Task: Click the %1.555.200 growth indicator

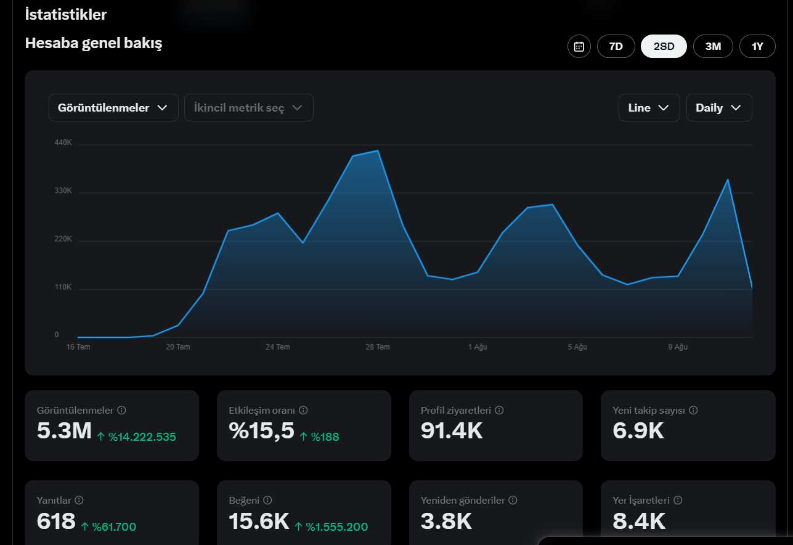Action: [x=331, y=527]
